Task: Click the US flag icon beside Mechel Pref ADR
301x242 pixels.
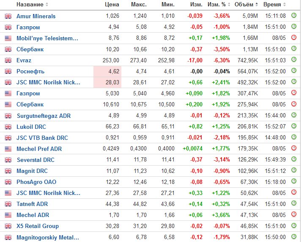Action: (x=8, y=149)
